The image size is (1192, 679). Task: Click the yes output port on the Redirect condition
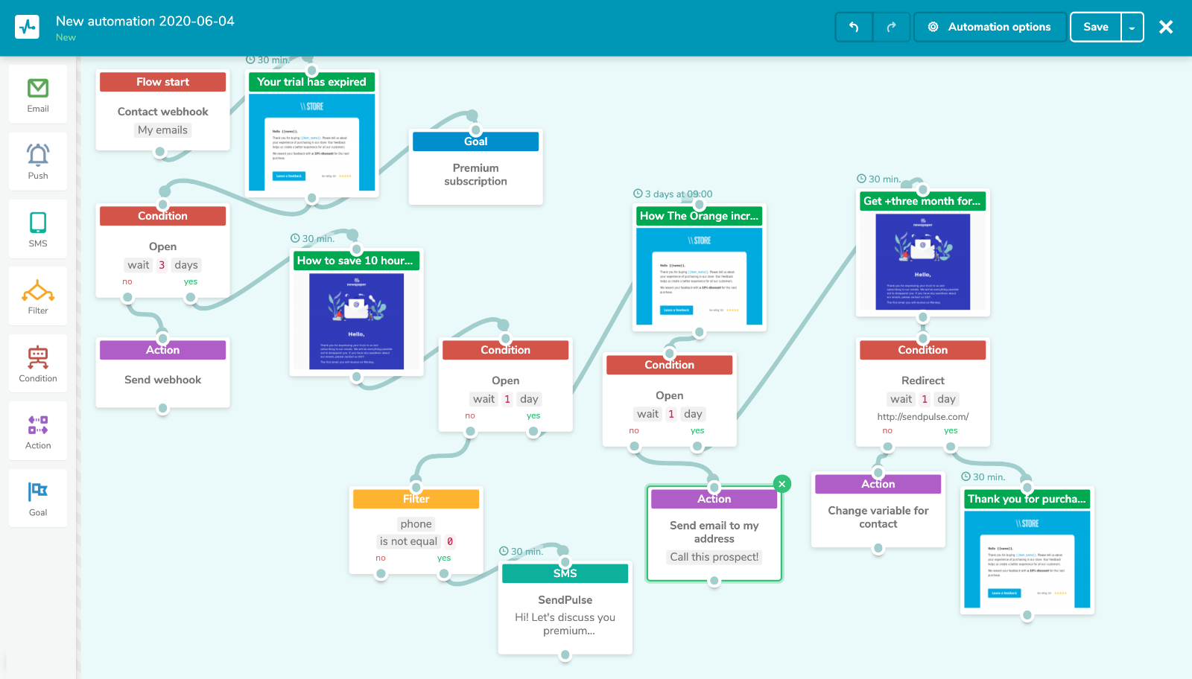point(951,445)
